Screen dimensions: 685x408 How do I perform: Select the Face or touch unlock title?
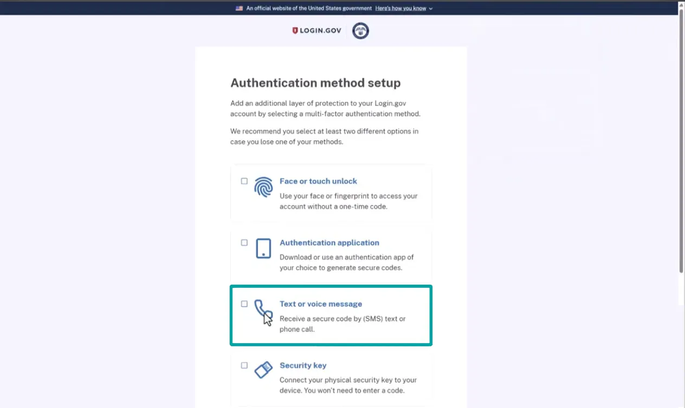pyautogui.click(x=318, y=181)
